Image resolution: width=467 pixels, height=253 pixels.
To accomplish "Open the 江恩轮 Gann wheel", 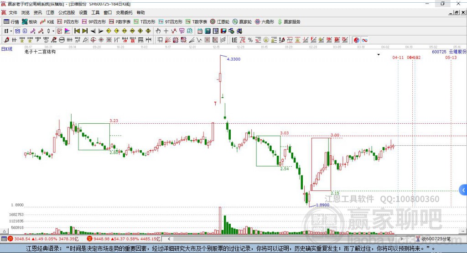I will pos(220,22).
